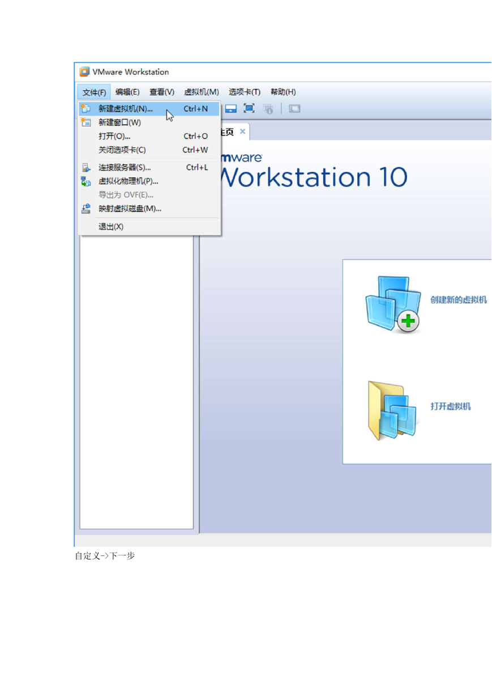Click the empty library list panel

tap(136, 382)
